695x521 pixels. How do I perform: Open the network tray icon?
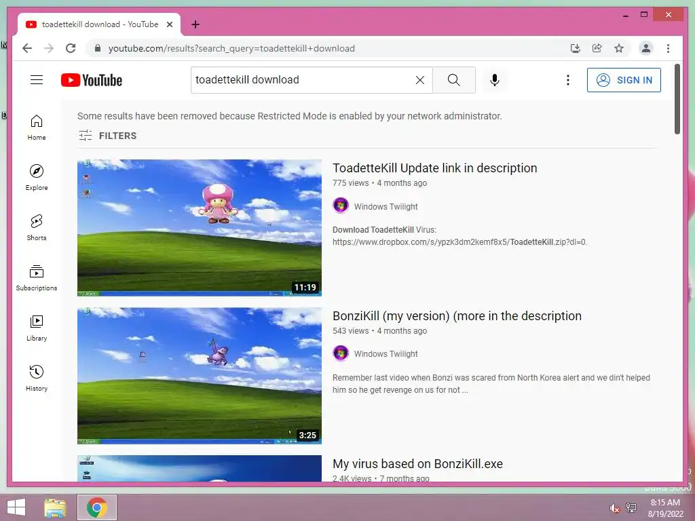(x=631, y=507)
